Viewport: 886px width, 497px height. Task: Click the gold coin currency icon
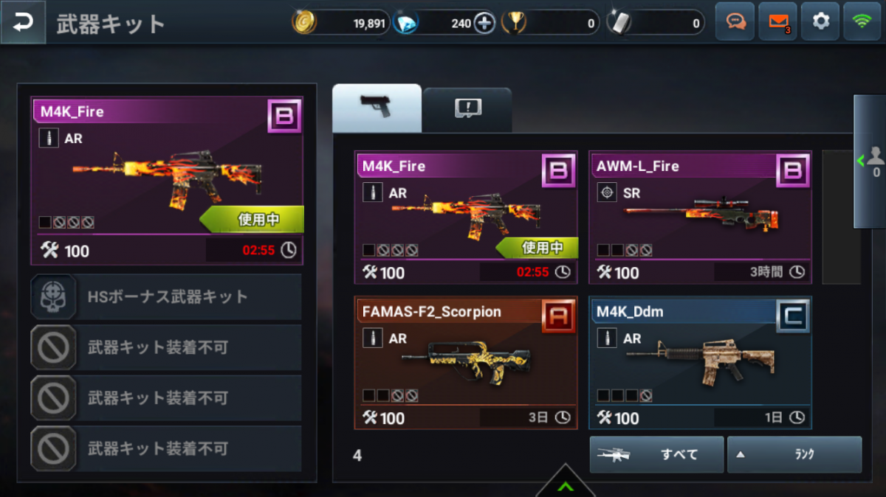304,23
